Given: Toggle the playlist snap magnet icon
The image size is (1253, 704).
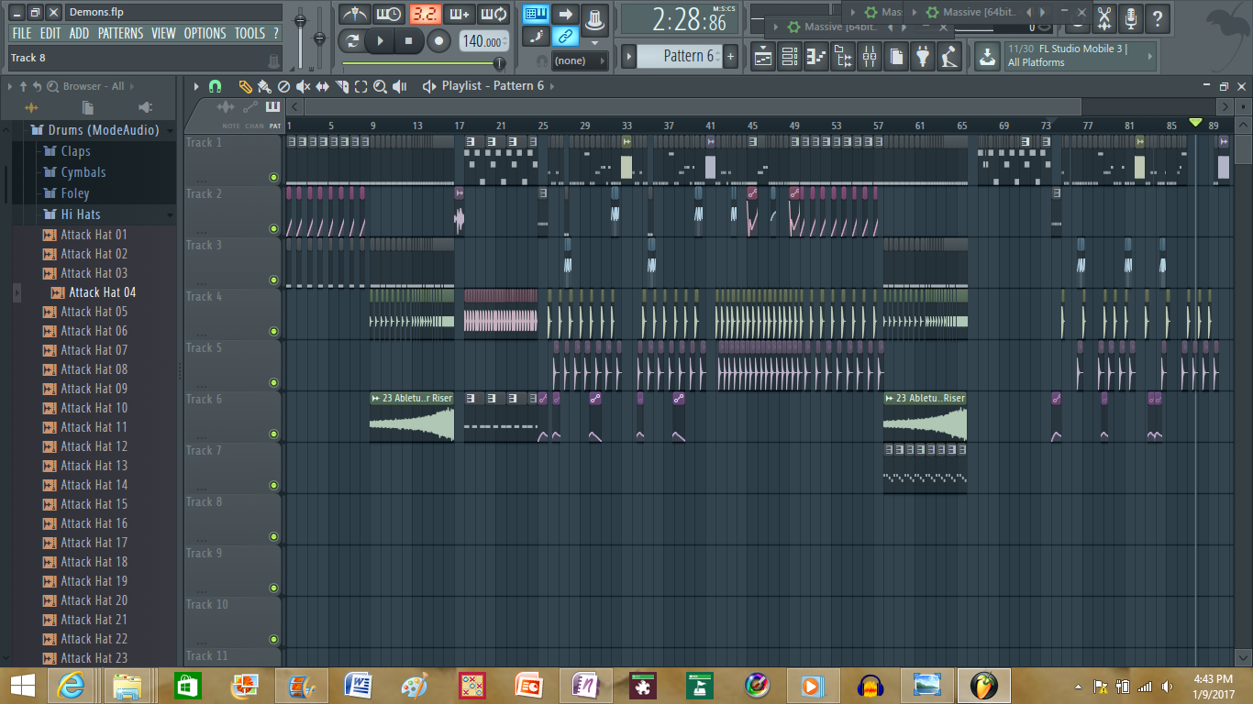Looking at the screenshot, I should click(x=216, y=86).
